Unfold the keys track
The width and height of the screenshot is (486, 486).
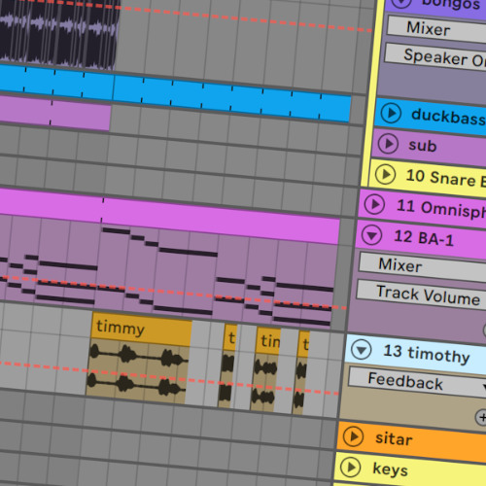pos(351,467)
